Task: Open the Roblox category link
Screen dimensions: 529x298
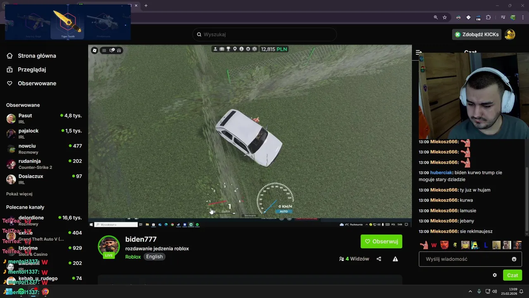Action: coord(133,257)
